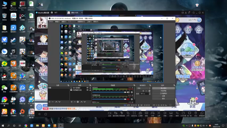Open OBS 工具(T) menu

click(89, 22)
